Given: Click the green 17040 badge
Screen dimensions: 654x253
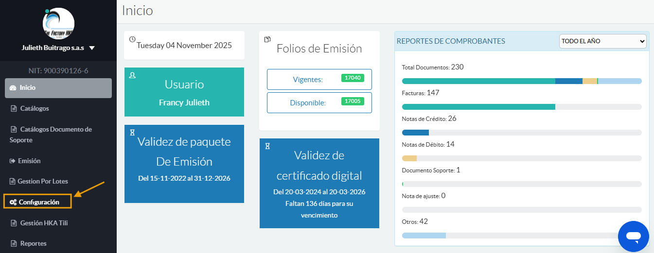Looking at the screenshot, I should coord(353,78).
